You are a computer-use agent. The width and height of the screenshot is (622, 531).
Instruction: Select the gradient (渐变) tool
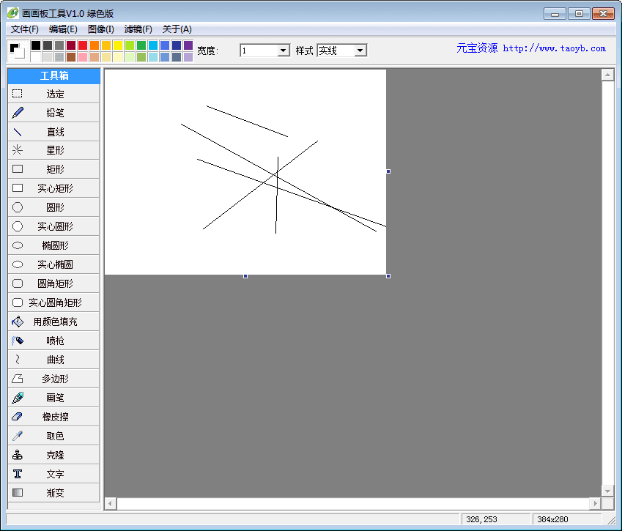53,493
